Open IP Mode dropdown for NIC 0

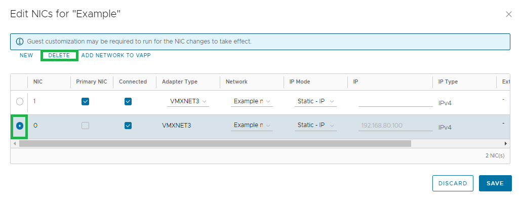tap(315, 125)
